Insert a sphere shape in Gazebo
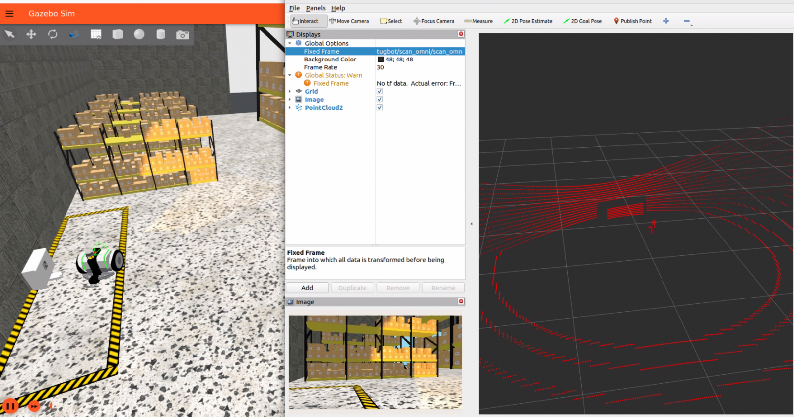794x417 pixels. (139, 34)
